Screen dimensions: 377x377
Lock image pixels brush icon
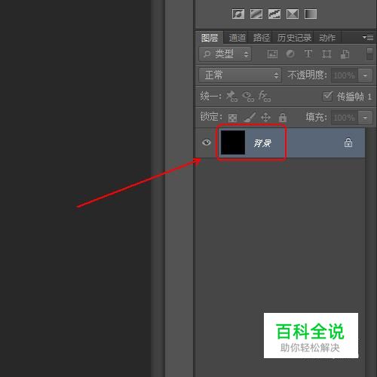pos(250,117)
